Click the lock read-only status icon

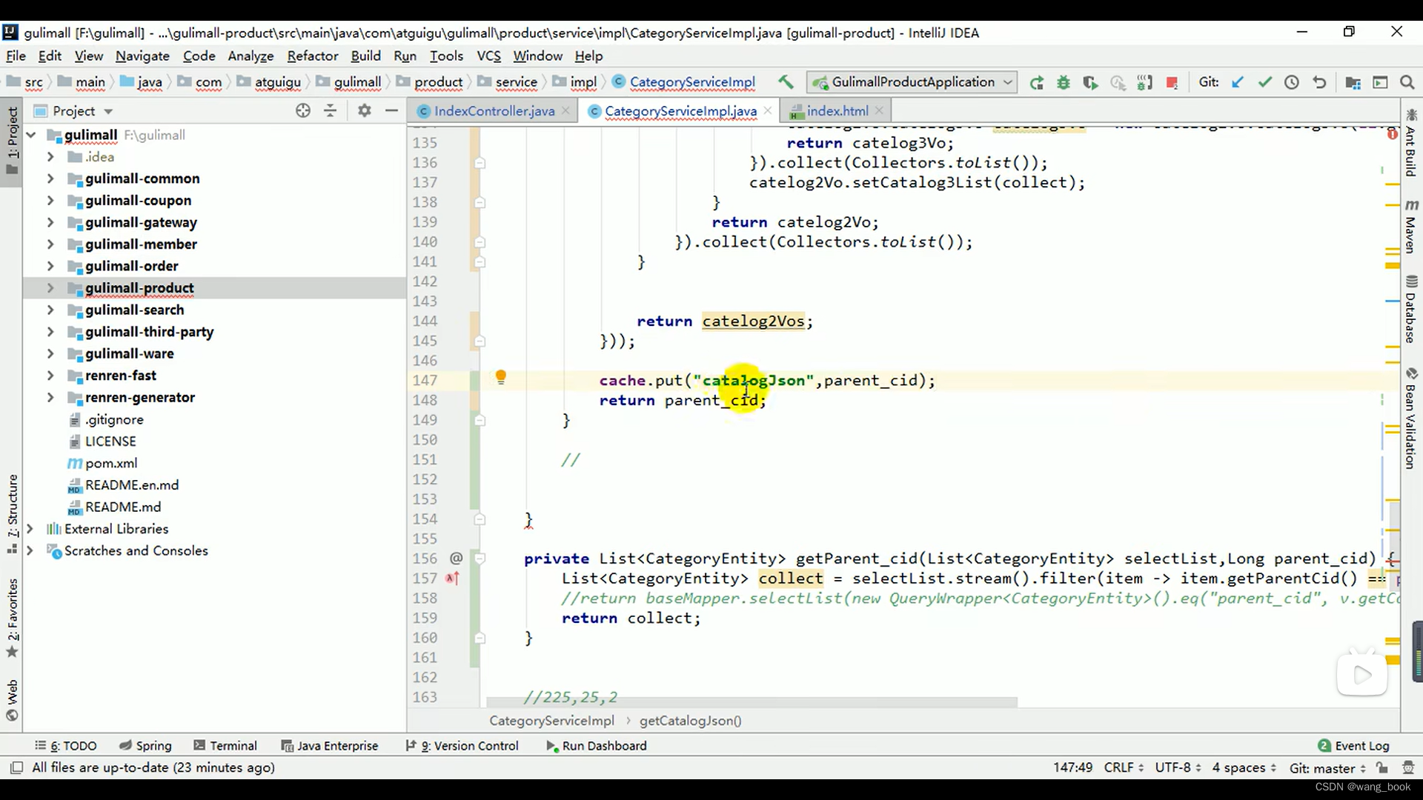(1382, 767)
